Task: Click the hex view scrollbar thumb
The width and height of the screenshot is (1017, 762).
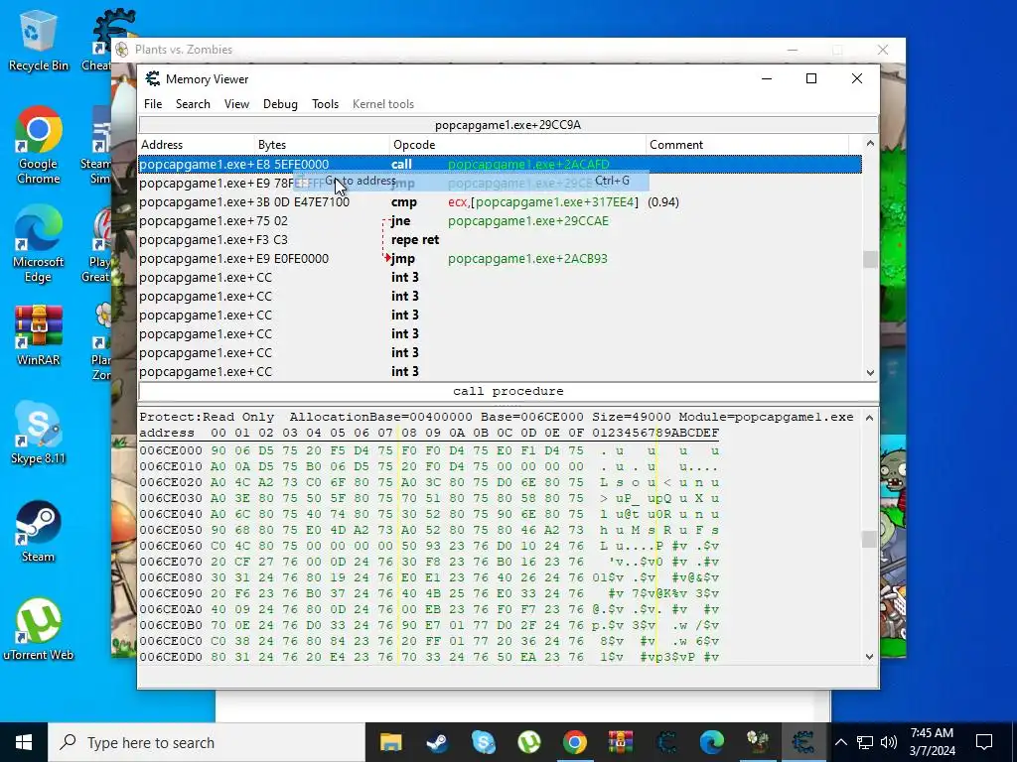Action: (870, 539)
